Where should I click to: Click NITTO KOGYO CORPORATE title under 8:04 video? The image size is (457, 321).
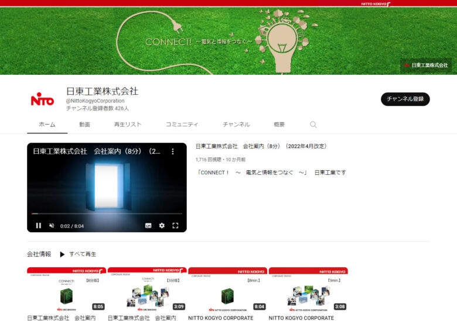coord(221,318)
